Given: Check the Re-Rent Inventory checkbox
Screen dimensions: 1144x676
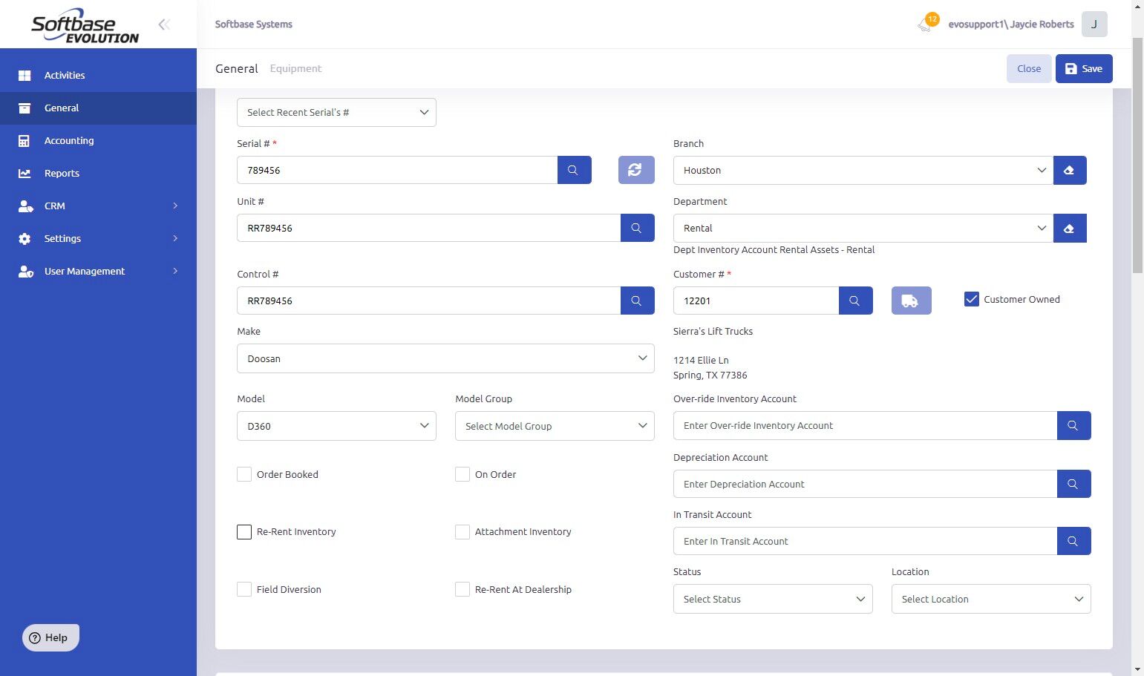Looking at the screenshot, I should click(244, 531).
